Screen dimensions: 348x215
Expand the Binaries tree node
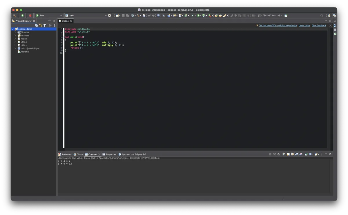click(x=15, y=32)
